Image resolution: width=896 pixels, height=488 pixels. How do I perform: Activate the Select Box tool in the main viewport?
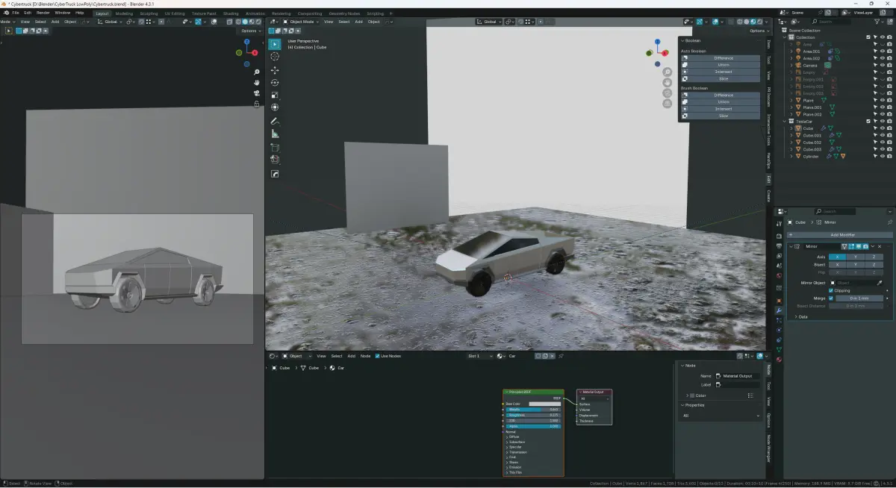click(275, 44)
